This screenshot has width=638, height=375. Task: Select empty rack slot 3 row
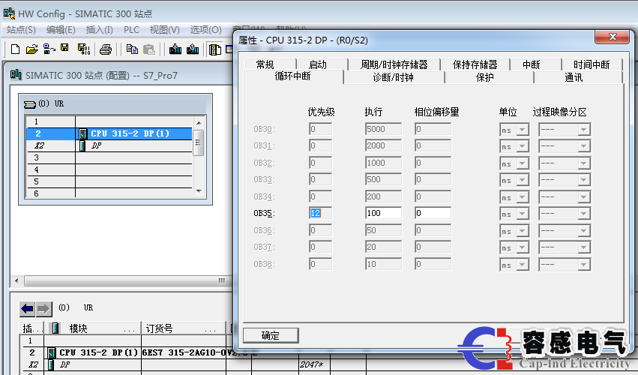[109, 157]
